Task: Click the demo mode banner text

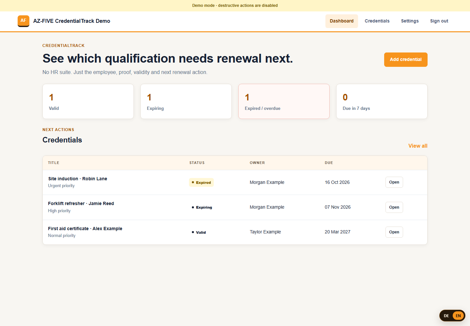Action: point(235,6)
